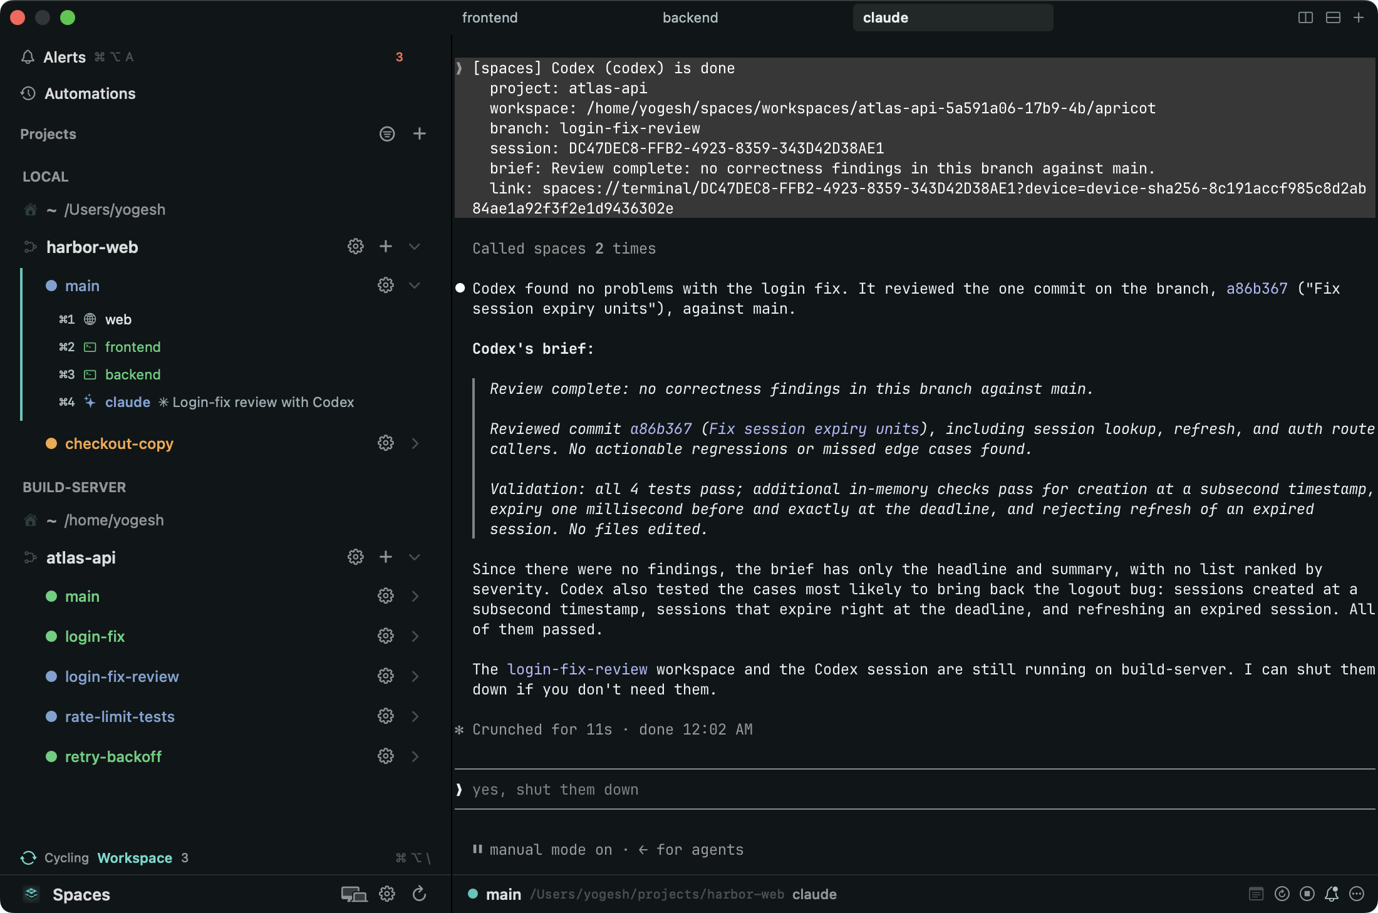This screenshot has width=1378, height=913.
Task: Select the claude tab
Action: (x=953, y=18)
